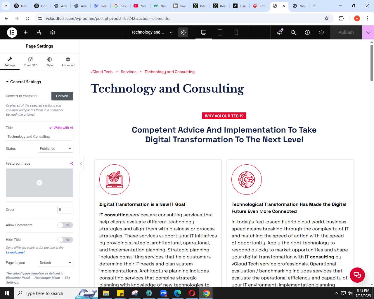Bookmark page with star icon
Image resolution: width=374 pixels, height=299 pixels.
[327, 18]
